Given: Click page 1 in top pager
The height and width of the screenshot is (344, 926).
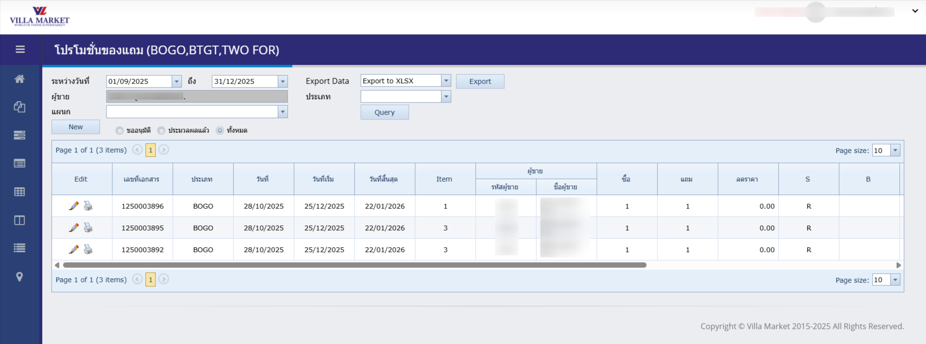Looking at the screenshot, I should coord(151,150).
